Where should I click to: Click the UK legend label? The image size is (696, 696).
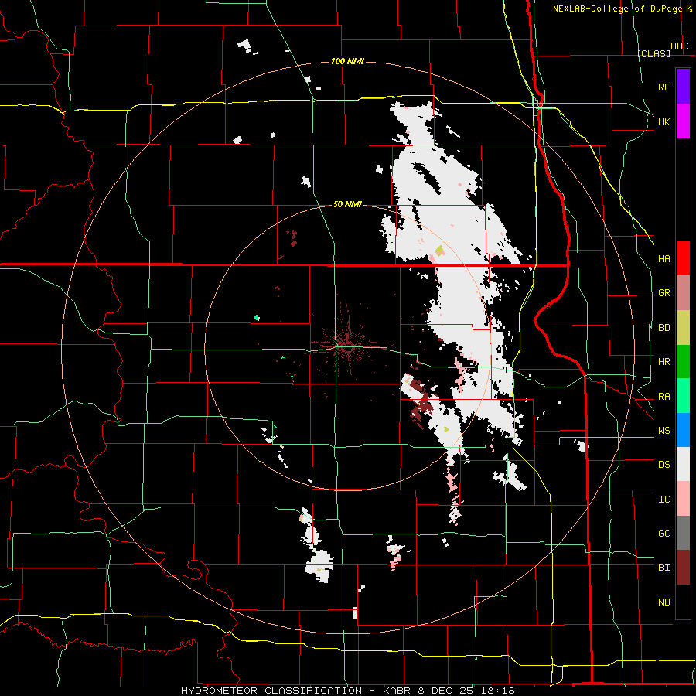click(664, 121)
